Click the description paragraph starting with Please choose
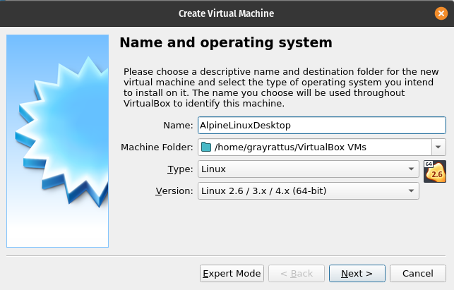This screenshot has width=454, height=290. coord(281,87)
